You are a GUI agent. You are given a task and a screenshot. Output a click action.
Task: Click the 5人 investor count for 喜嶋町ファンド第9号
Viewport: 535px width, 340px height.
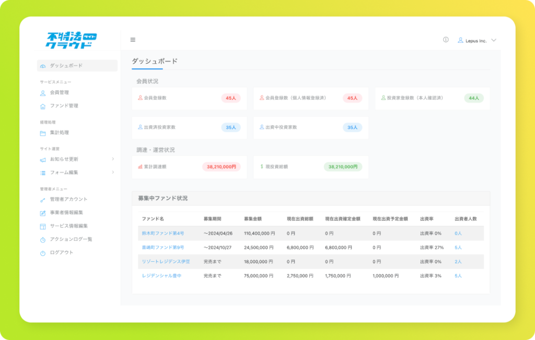coord(458,248)
